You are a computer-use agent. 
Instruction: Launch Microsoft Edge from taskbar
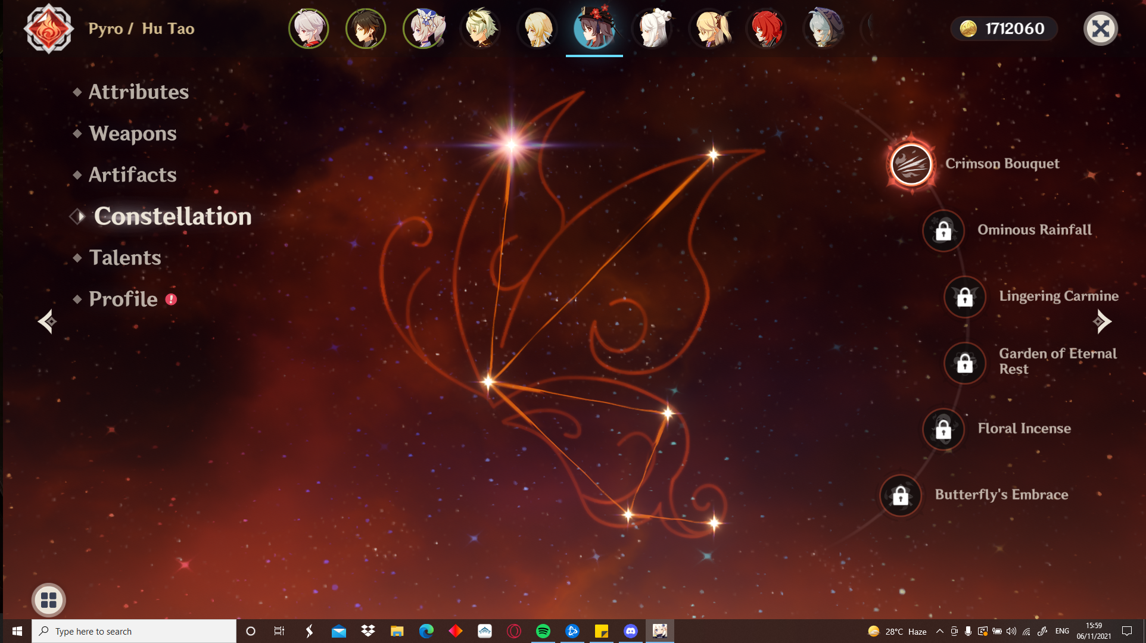[x=426, y=631]
